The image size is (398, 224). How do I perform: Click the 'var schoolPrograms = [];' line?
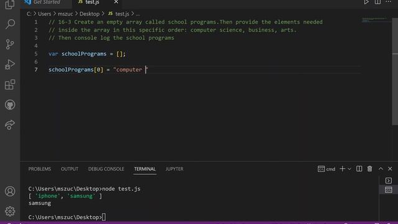[x=87, y=54]
